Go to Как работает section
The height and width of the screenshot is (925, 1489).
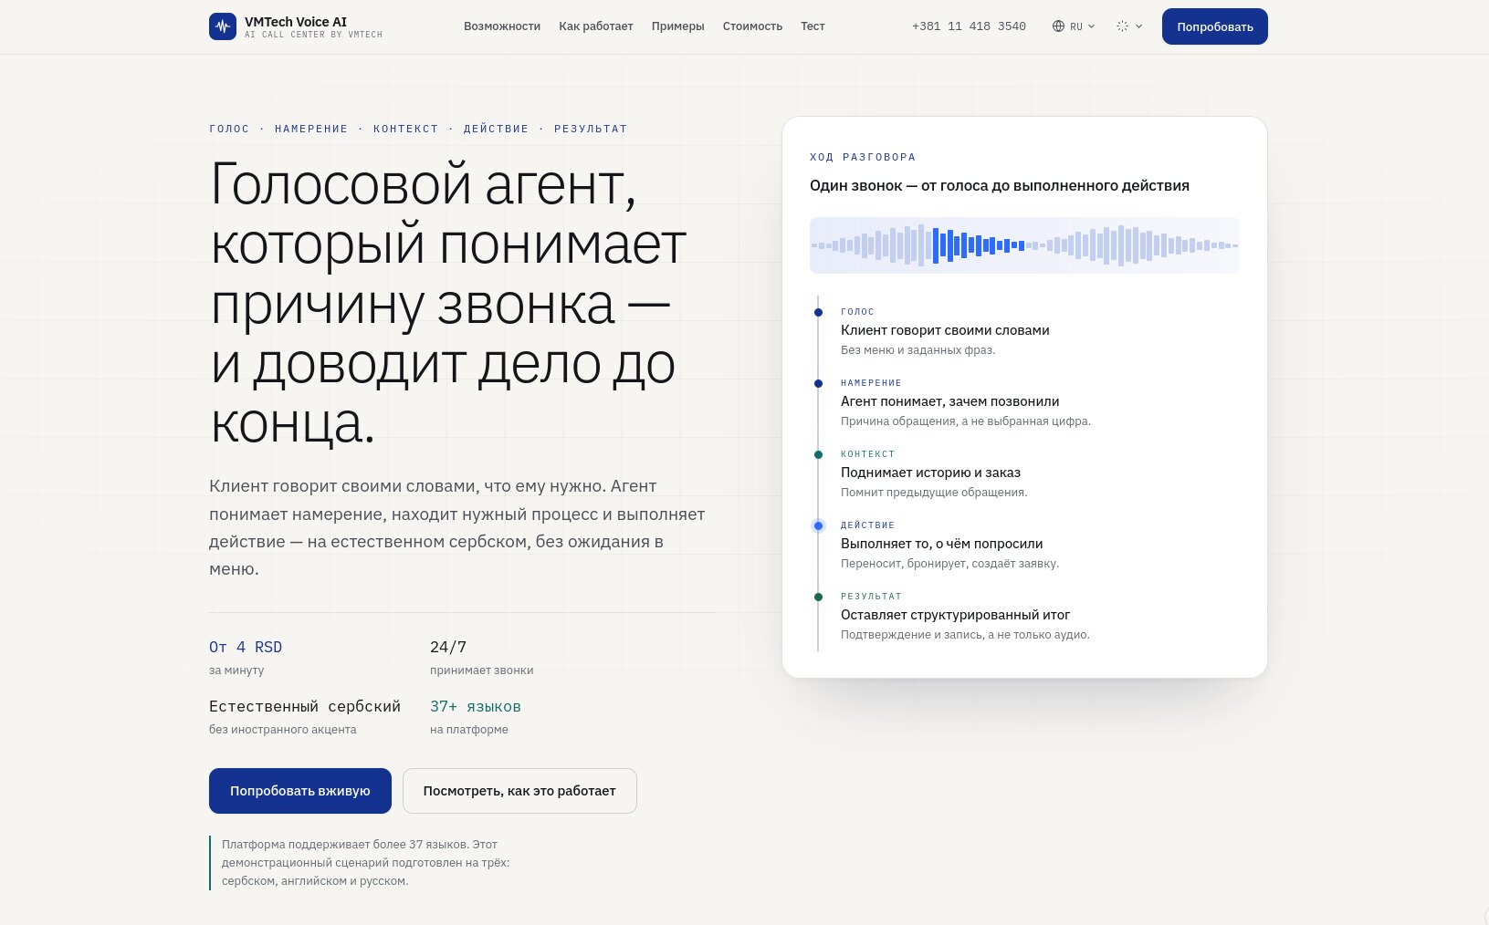[596, 26]
